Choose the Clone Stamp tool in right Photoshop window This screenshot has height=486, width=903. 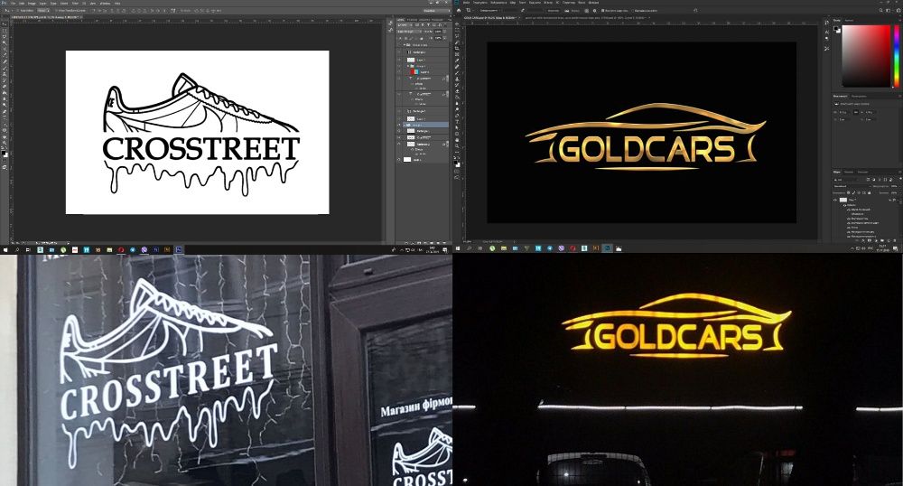tap(457, 79)
